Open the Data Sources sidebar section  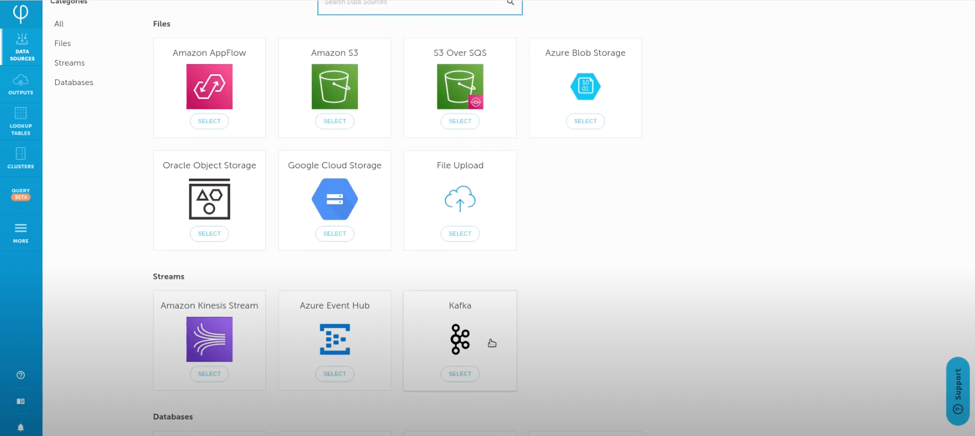(x=21, y=47)
